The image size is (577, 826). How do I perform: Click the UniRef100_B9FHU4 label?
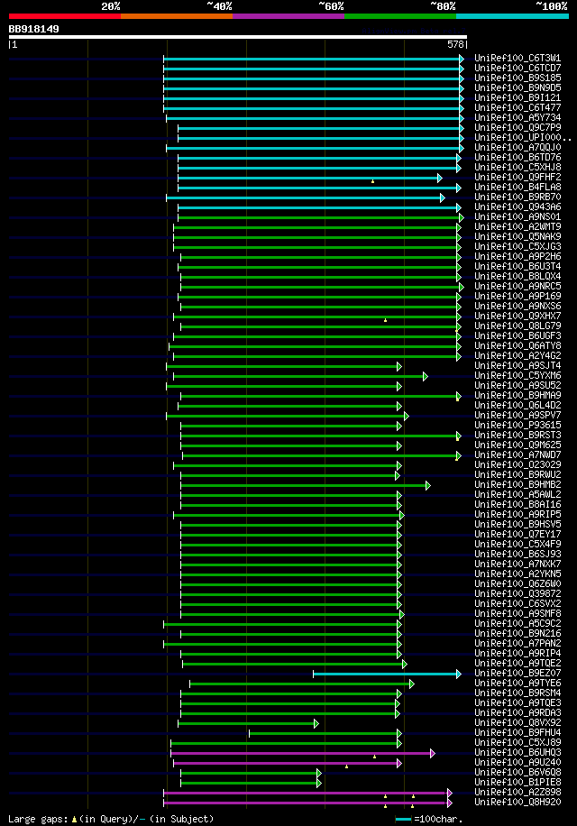517,733
